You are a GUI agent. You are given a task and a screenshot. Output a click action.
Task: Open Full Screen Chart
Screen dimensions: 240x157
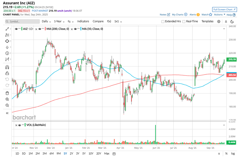pyautogui.click(x=224, y=10)
